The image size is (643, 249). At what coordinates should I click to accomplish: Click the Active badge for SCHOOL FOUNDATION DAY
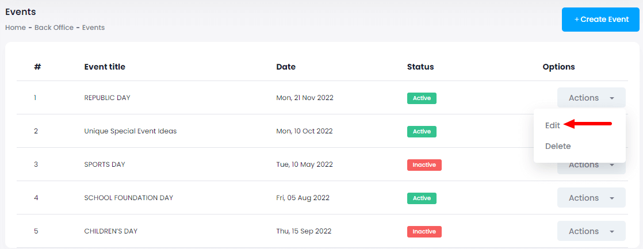422,198
